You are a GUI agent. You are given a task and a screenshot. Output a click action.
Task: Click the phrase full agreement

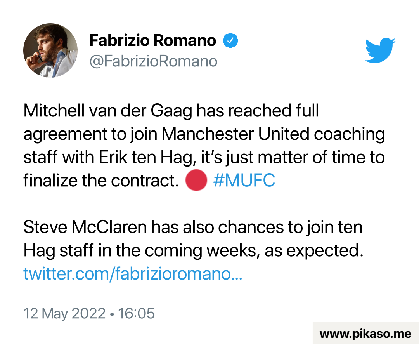[x=306, y=111]
